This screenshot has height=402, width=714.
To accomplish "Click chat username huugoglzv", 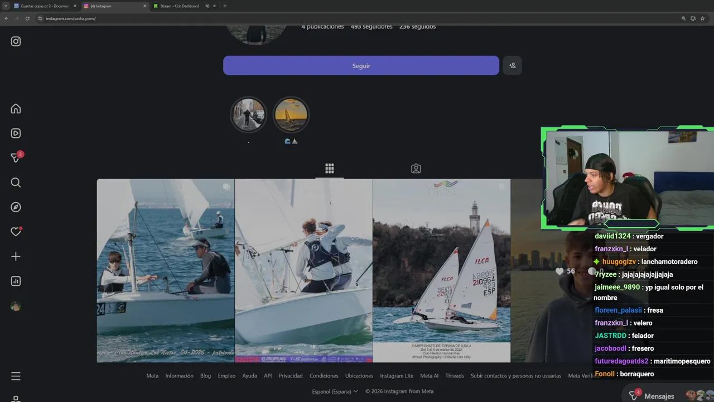I will point(619,261).
